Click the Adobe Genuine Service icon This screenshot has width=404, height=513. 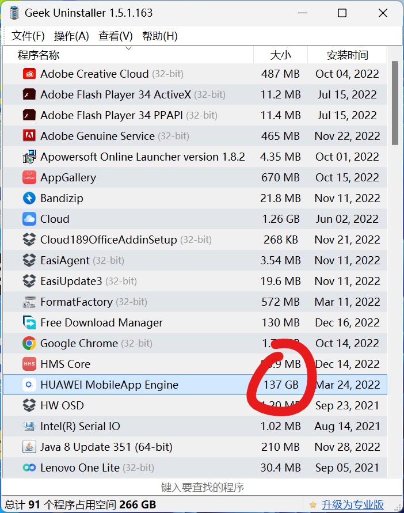tap(29, 136)
